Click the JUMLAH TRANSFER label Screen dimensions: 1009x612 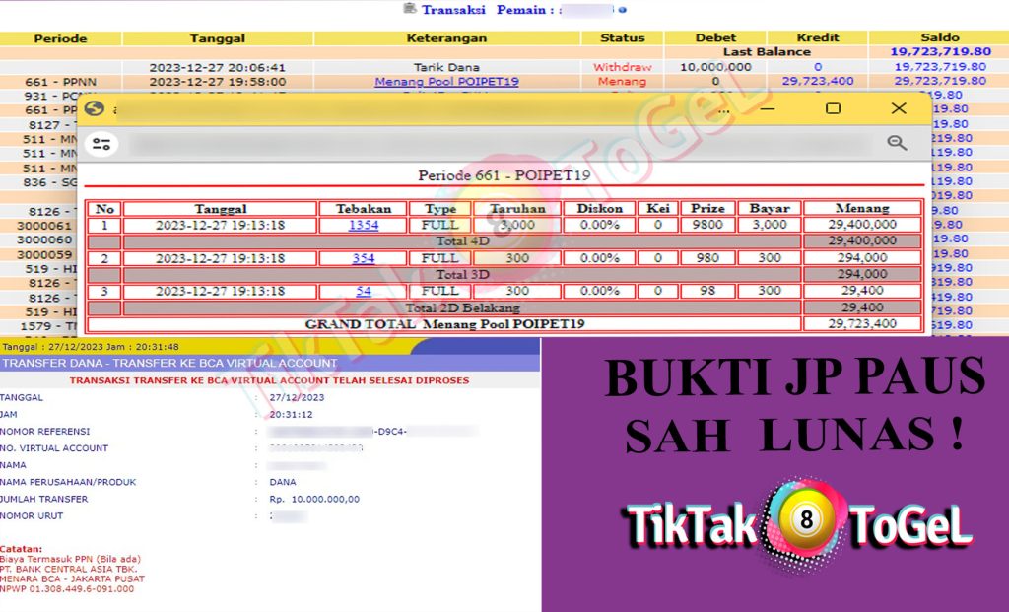43,499
